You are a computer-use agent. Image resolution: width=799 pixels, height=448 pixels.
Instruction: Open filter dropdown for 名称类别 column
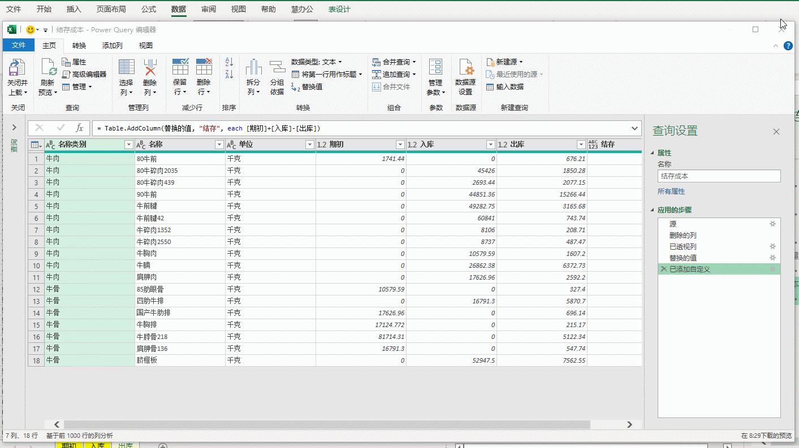(x=128, y=145)
